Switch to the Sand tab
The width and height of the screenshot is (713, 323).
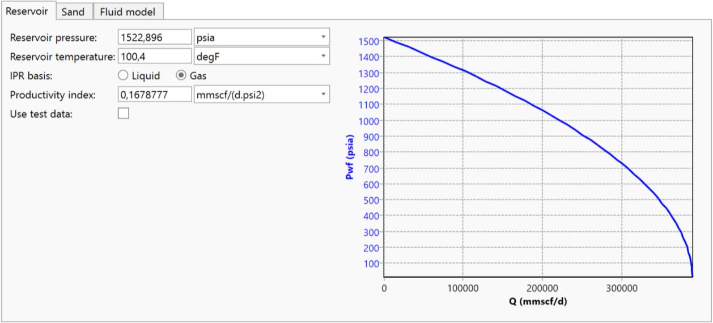73,11
